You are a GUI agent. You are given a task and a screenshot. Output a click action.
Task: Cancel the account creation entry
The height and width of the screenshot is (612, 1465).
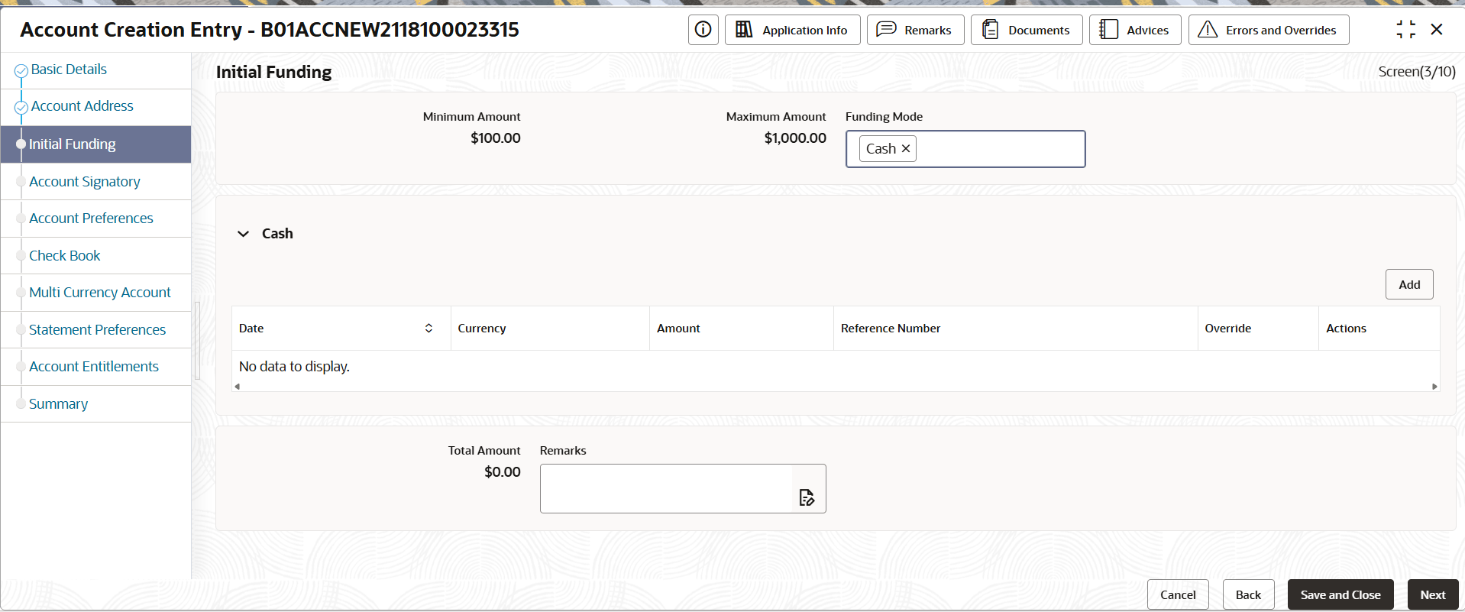click(x=1178, y=594)
